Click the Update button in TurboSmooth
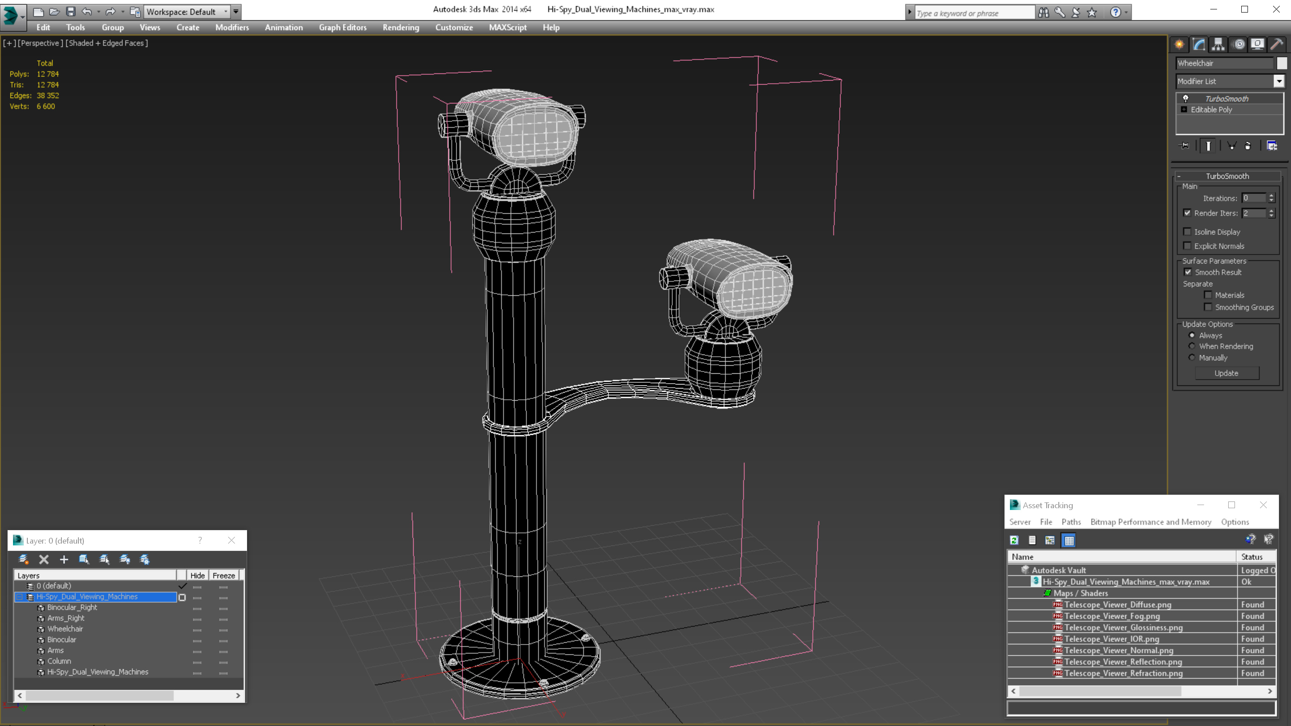This screenshot has height=726, width=1291. (1227, 373)
